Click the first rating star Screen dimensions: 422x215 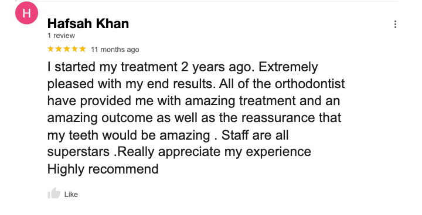50,49
